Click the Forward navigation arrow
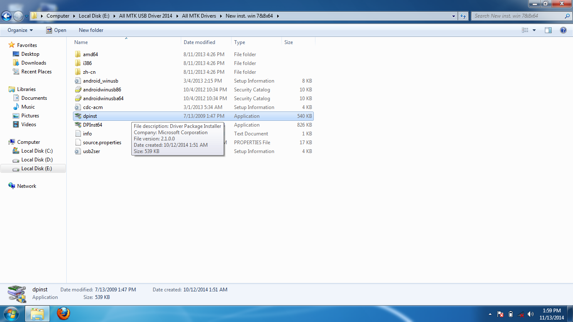Image resolution: width=573 pixels, height=322 pixels. [18, 16]
